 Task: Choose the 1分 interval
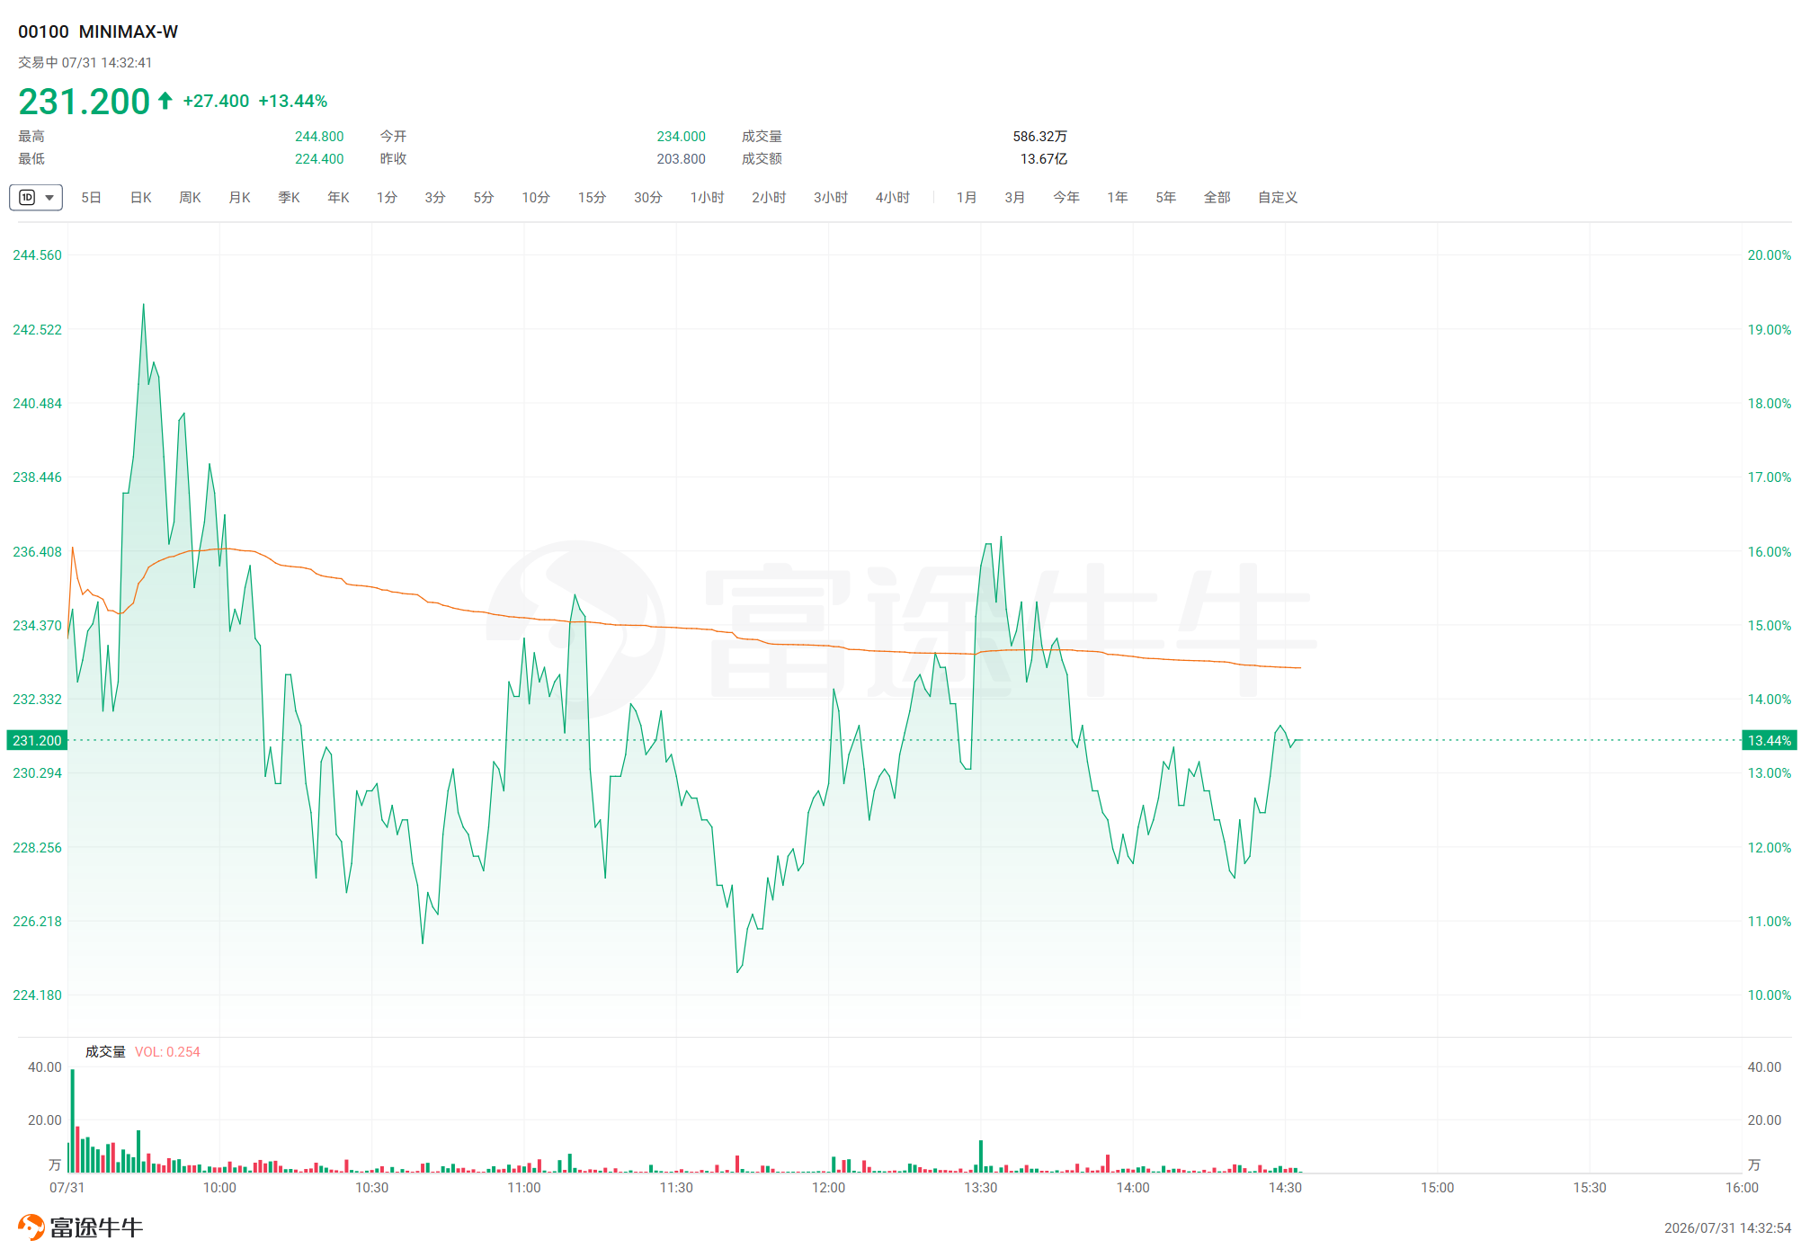[387, 197]
